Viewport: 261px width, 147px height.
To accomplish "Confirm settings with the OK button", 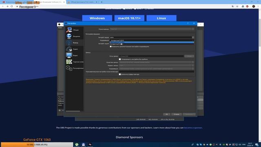I will click(x=167, y=114).
